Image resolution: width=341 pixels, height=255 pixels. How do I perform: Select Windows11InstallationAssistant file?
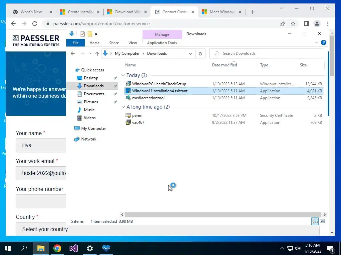[x=223, y=91]
